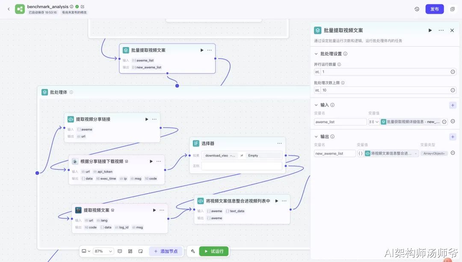Open the duplicate icon beside the publish button
Image resolution: width=462 pixels, height=262 pixels.
pos(453,9)
